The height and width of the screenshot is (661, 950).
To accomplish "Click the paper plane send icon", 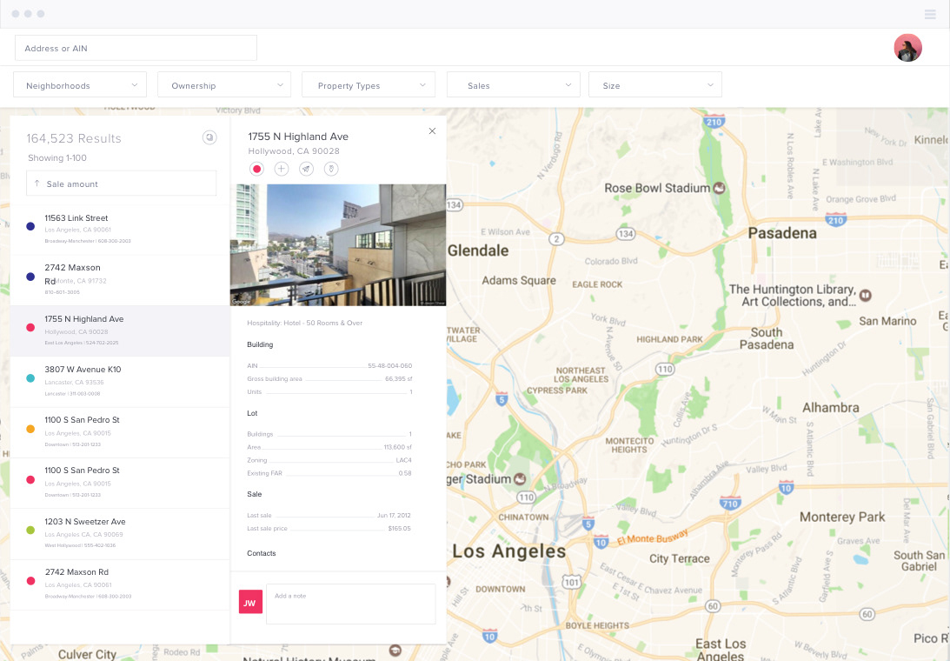I will tap(306, 170).
